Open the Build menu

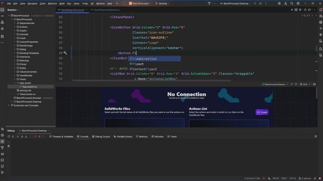point(62,4)
